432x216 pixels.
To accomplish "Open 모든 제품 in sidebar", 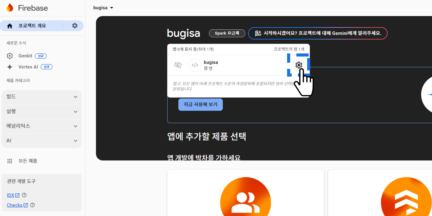I will [x=28, y=161].
